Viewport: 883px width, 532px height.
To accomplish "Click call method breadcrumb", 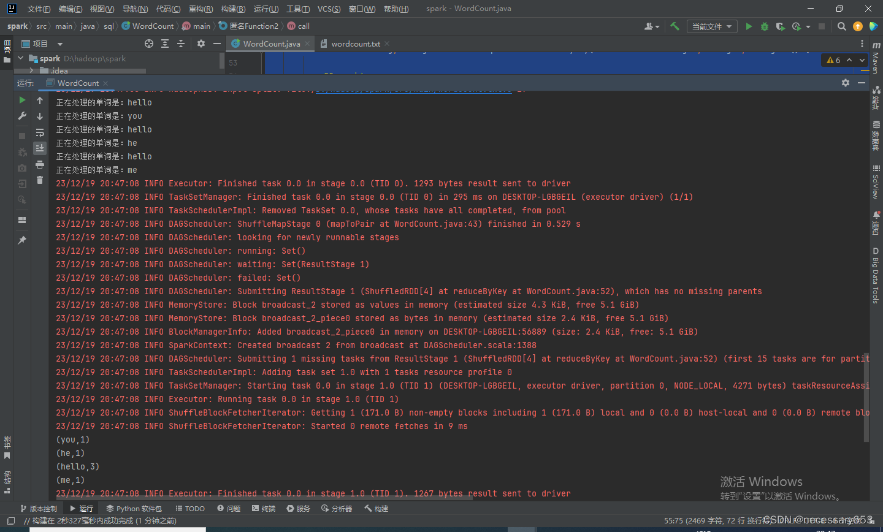I will point(299,26).
